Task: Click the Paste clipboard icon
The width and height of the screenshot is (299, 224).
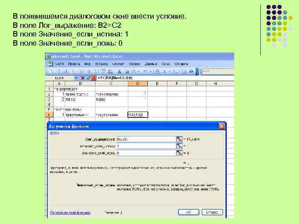Action: point(133,71)
